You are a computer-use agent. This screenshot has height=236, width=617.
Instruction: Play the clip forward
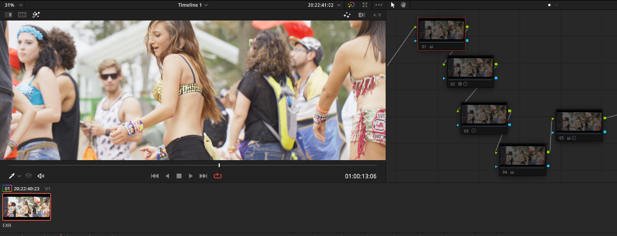point(191,176)
